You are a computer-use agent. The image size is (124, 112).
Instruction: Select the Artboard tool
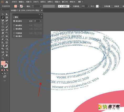pyautogui.click(x=7, y=52)
